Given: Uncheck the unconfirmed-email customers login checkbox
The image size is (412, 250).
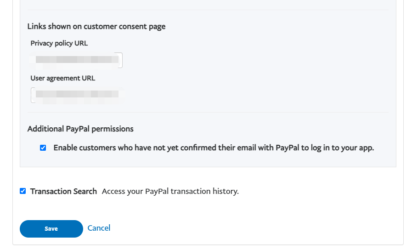Looking at the screenshot, I should coord(43,148).
